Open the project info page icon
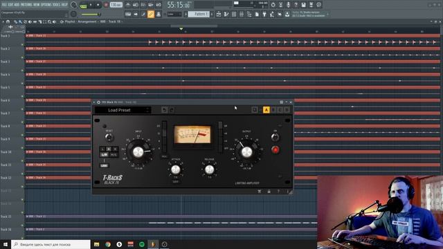The height and width of the screenshot is (249, 443). pyautogui.click(x=257, y=14)
